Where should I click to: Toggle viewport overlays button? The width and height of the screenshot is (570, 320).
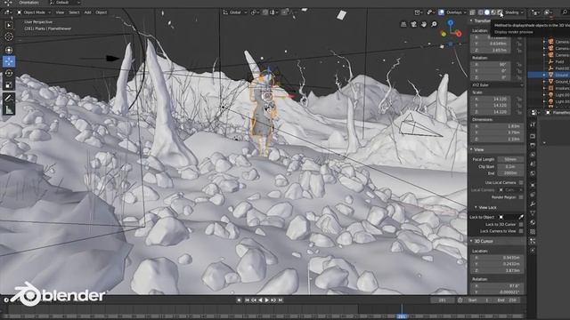[442, 12]
